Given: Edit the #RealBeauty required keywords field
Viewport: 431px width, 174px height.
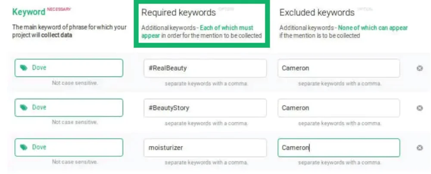Looking at the screenshot, I should 205,68.
